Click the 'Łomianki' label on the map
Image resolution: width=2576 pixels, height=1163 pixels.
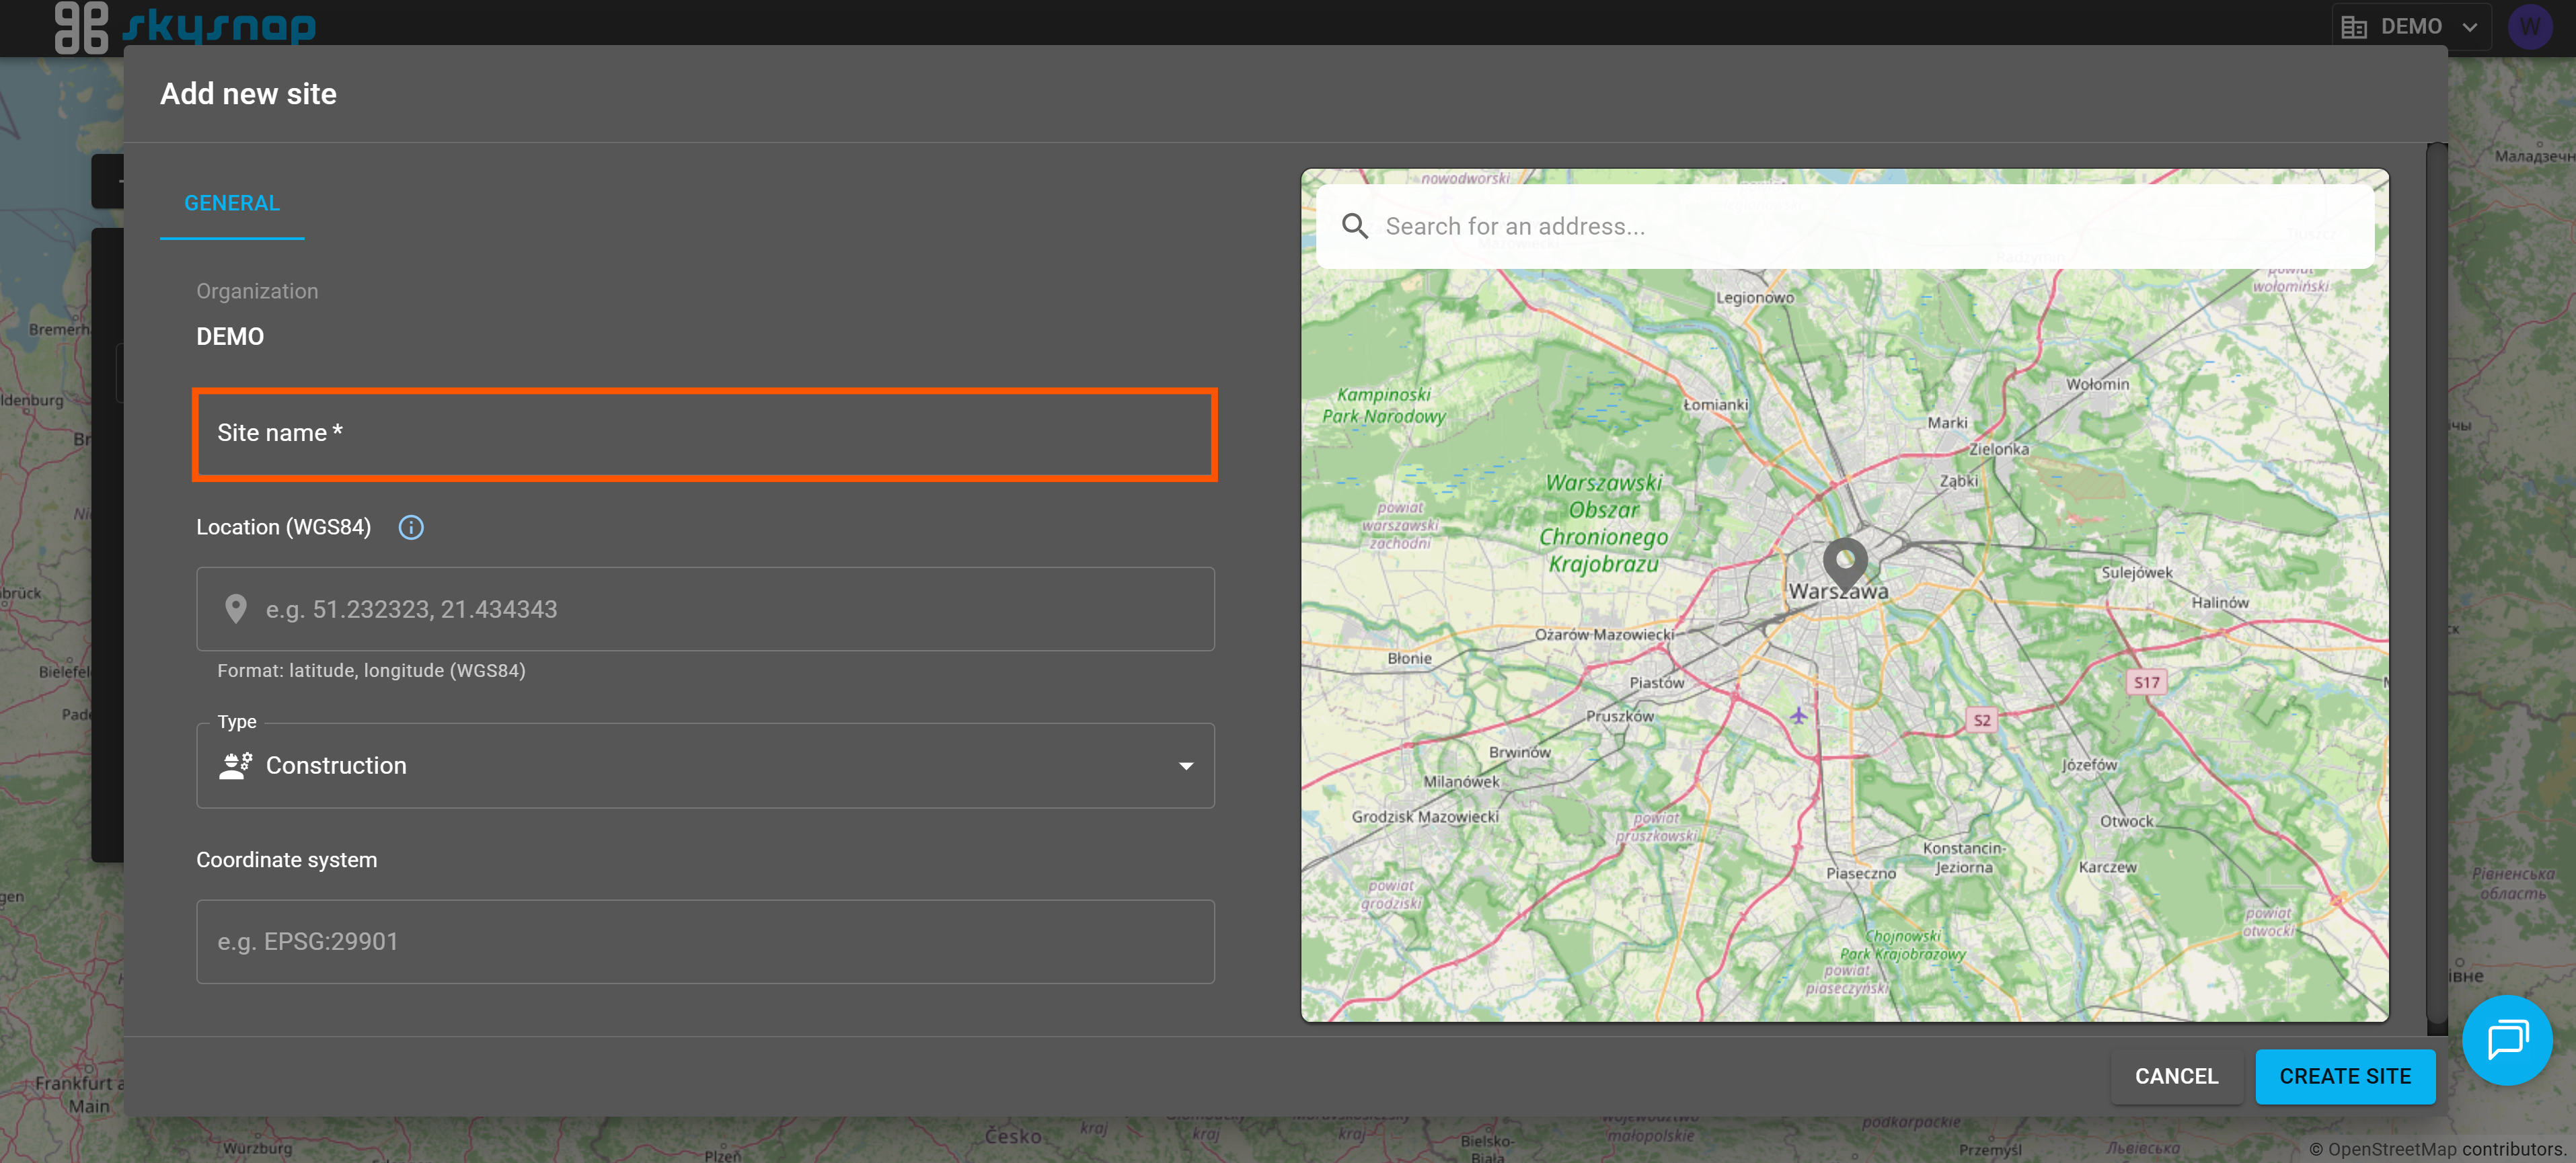click(x=1716, y=405)
